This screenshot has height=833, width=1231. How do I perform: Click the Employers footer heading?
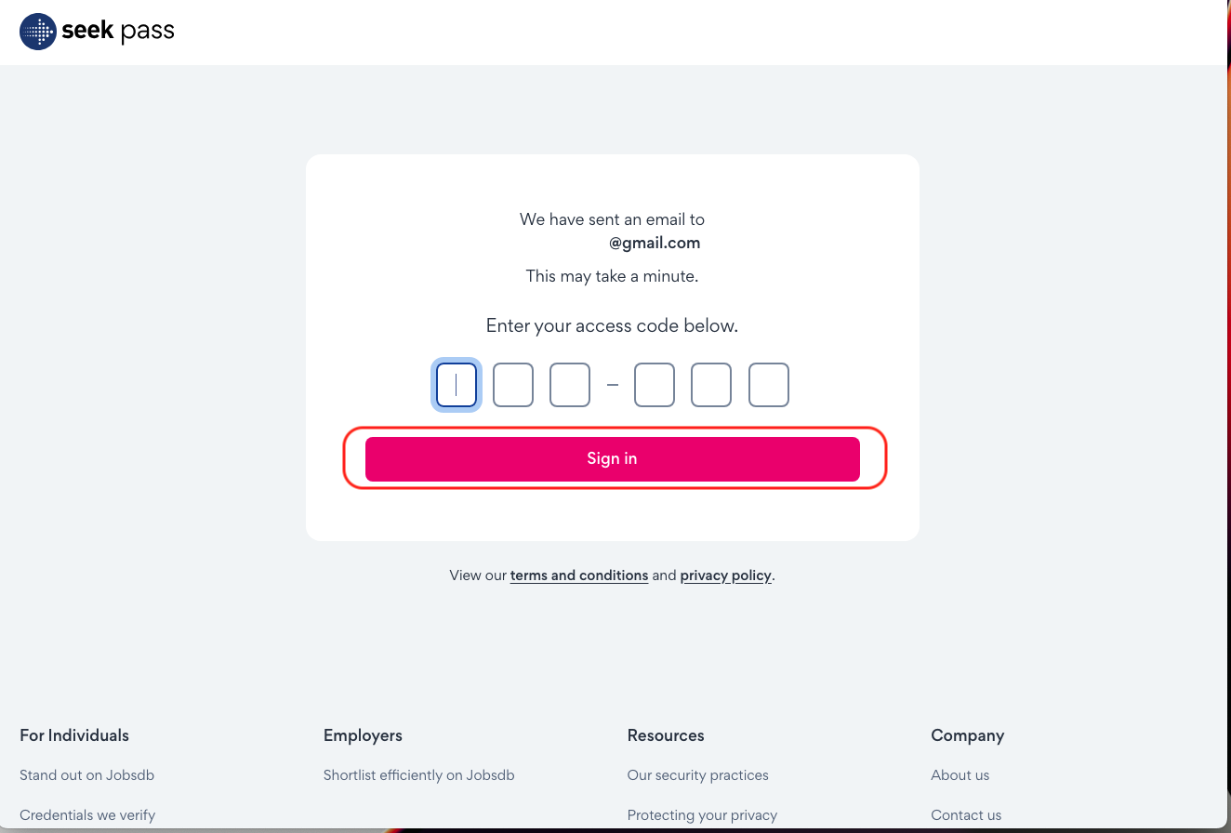363,735
